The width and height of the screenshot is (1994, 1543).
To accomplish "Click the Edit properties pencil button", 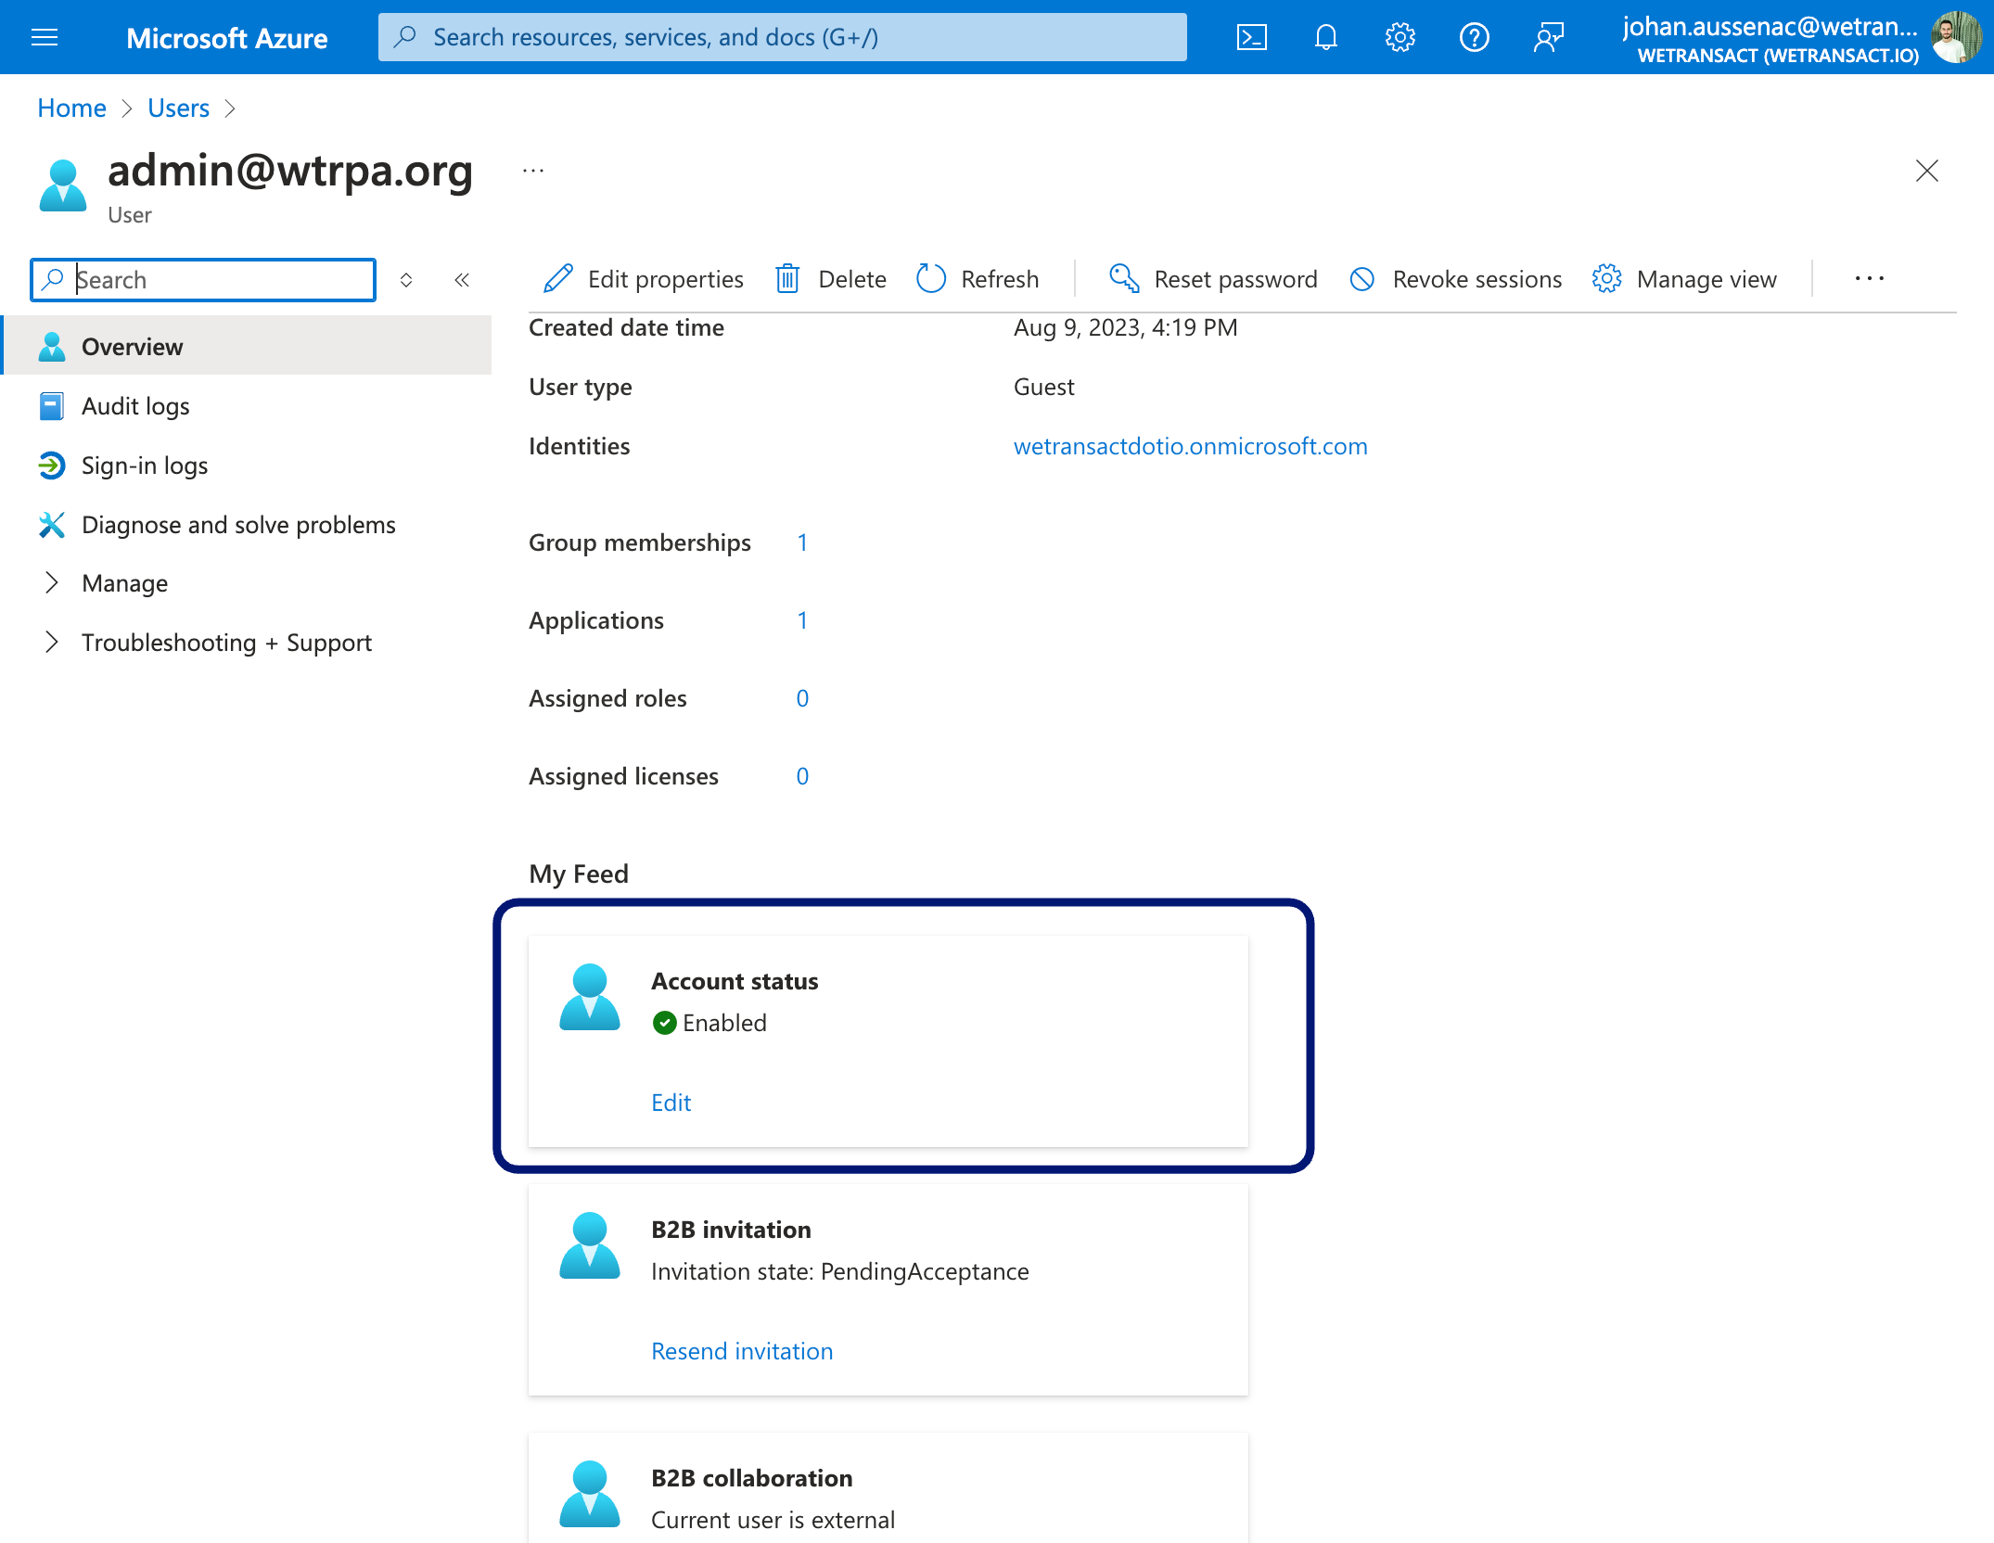I will [644, 279].
